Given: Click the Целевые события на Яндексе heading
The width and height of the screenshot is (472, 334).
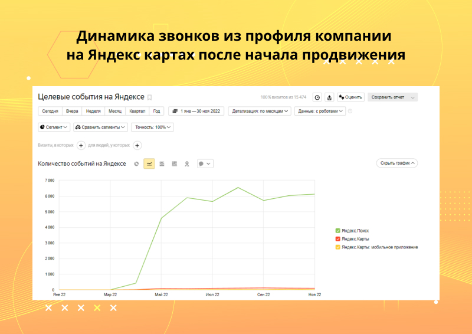Looking at the screenshot, I should [91, 97].
